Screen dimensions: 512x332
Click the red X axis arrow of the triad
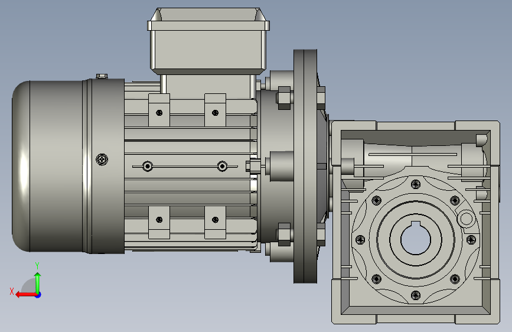[26, 295]
